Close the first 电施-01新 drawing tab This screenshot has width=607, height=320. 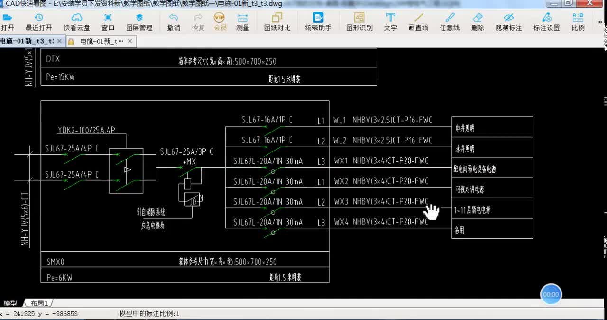click(58, 41)
